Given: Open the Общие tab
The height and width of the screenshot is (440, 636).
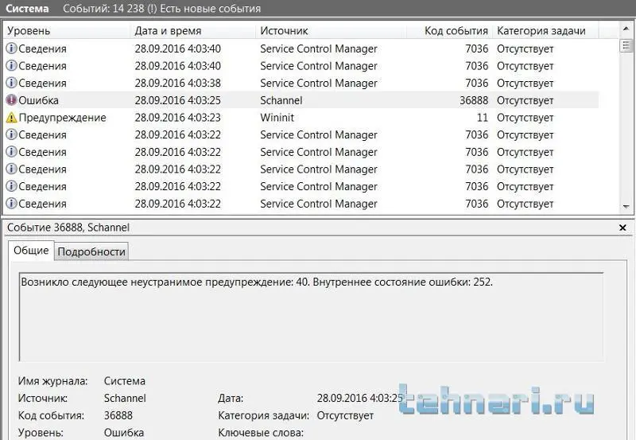Looking at the screenshot, I should pyautogui.click(x=31, y=251).
